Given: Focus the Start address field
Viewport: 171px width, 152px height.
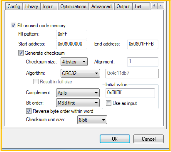Looking at the screenshot, I should [x=72, y=44].
